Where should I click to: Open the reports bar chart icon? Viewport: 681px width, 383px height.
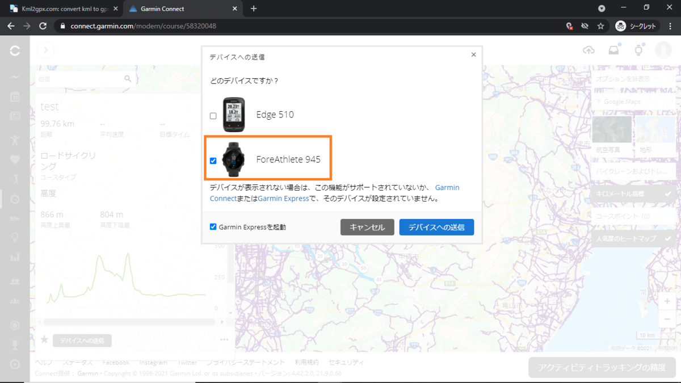15,258
